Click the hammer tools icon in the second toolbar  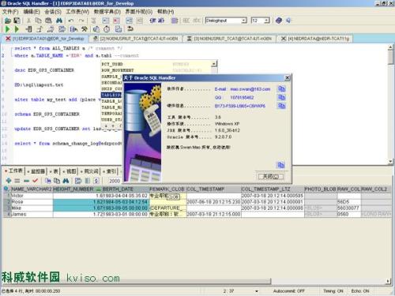coord(85,29)
